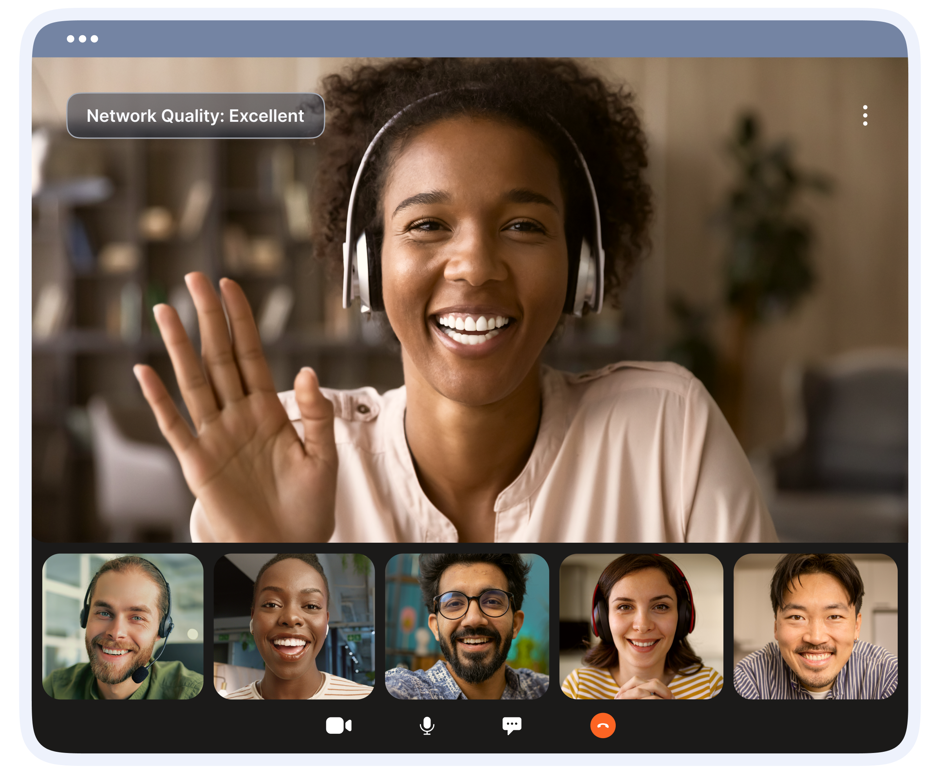Click the Network Quality: Excellent badge
940x780 pixels.
coord(195,116)
